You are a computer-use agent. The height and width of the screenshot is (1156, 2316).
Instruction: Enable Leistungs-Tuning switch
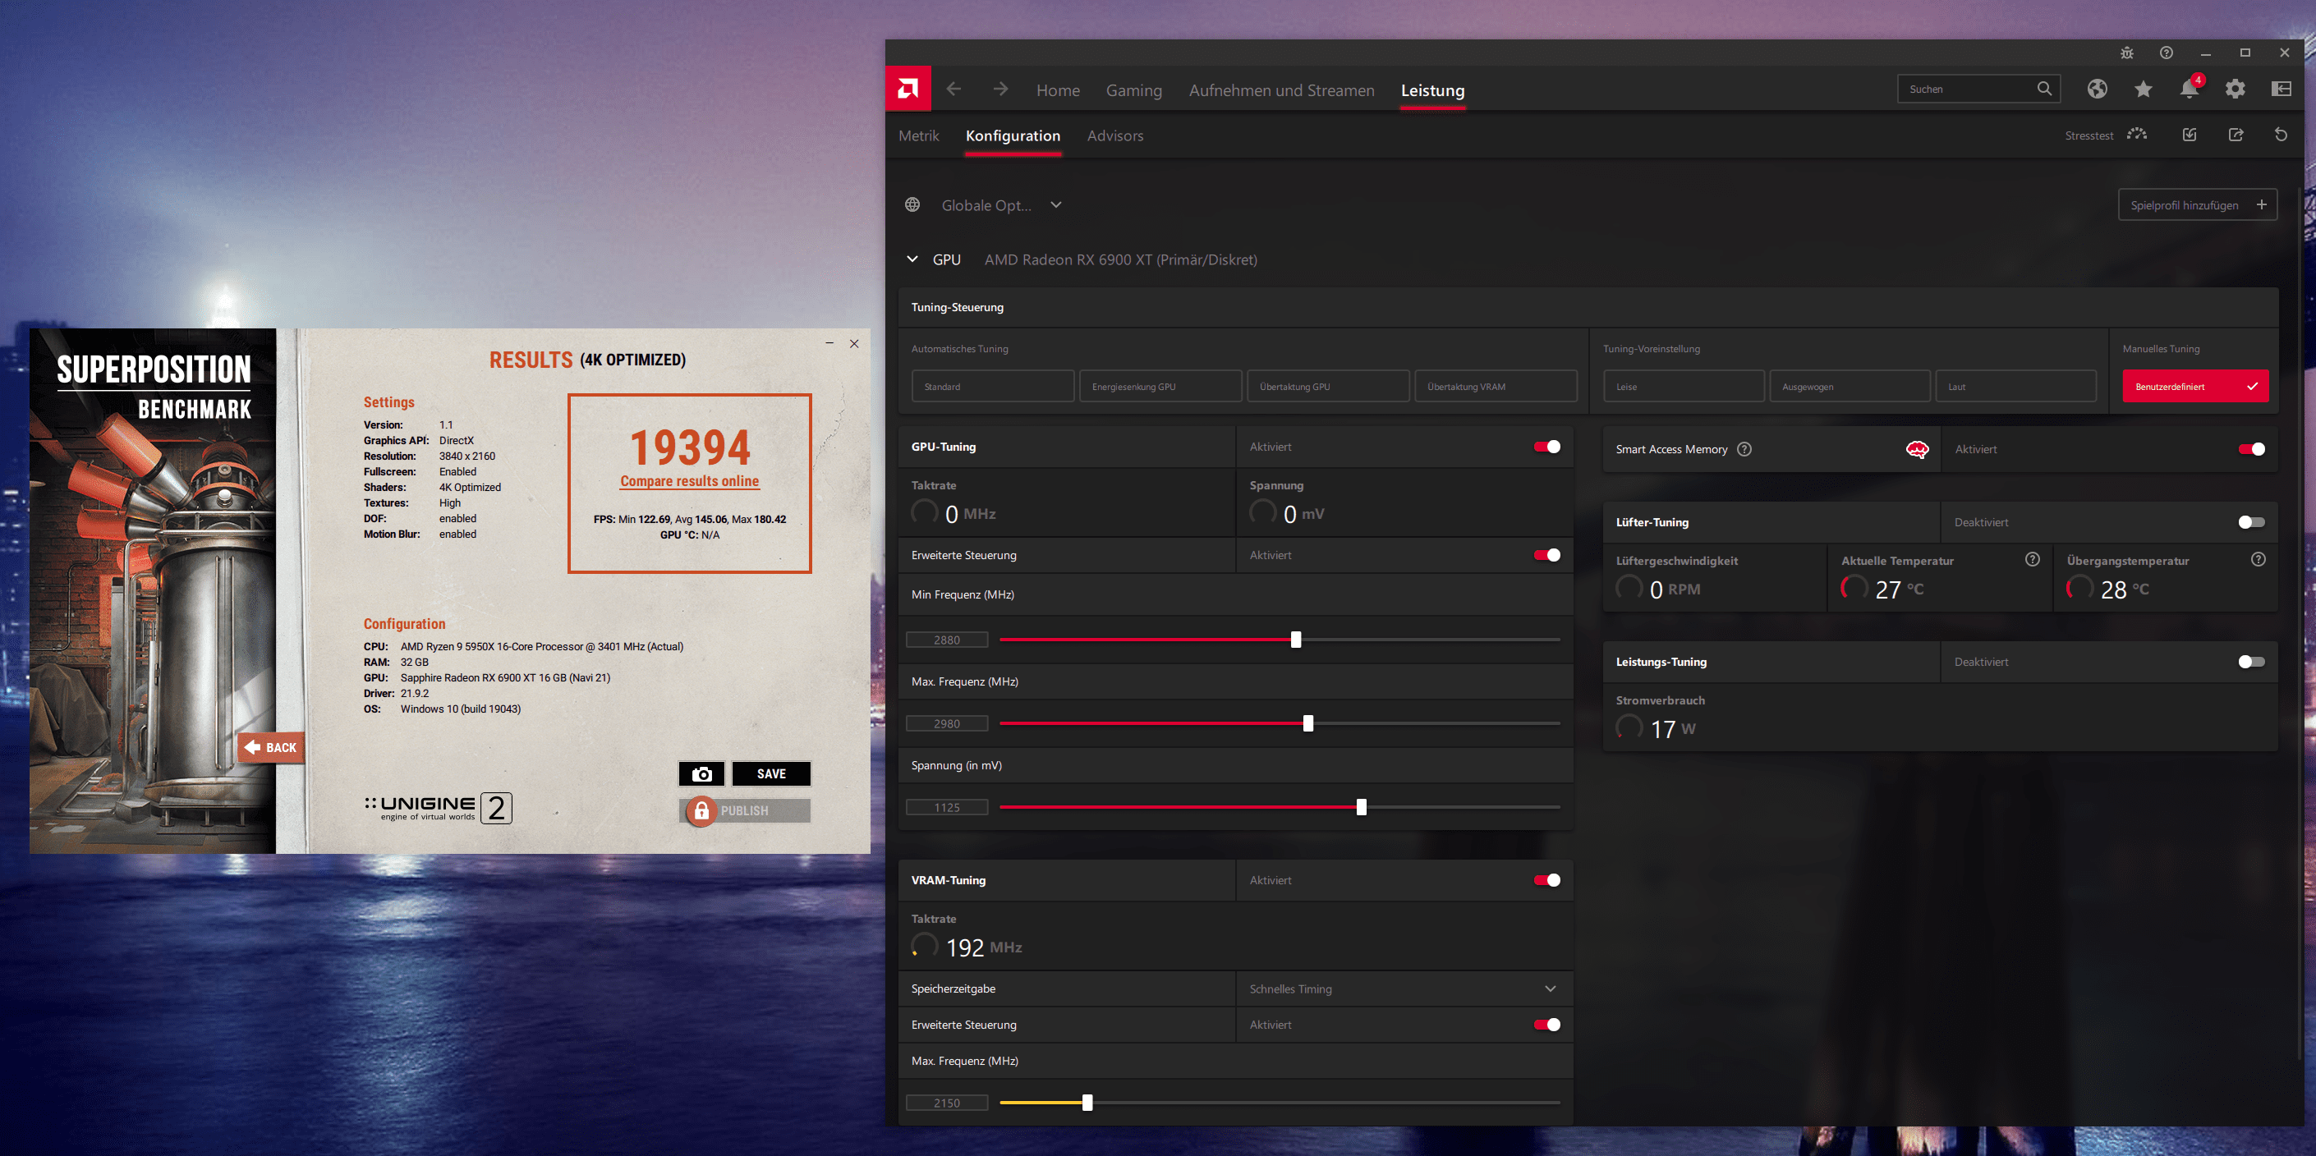pyautogui.click(x=2251, y=662)
